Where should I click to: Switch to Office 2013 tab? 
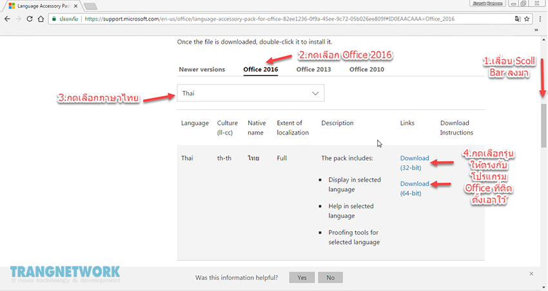click(313, 69)
